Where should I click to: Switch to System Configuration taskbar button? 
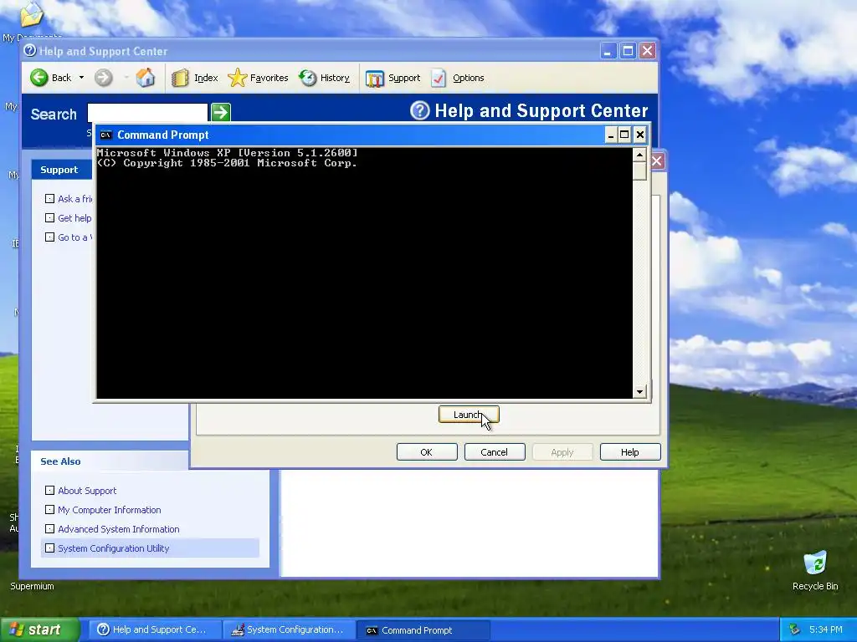coord(289,629)
